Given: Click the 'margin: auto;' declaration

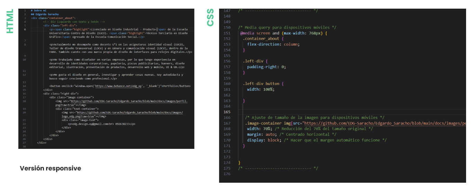Looking at the screenshot, I should (x=261, y=134).
